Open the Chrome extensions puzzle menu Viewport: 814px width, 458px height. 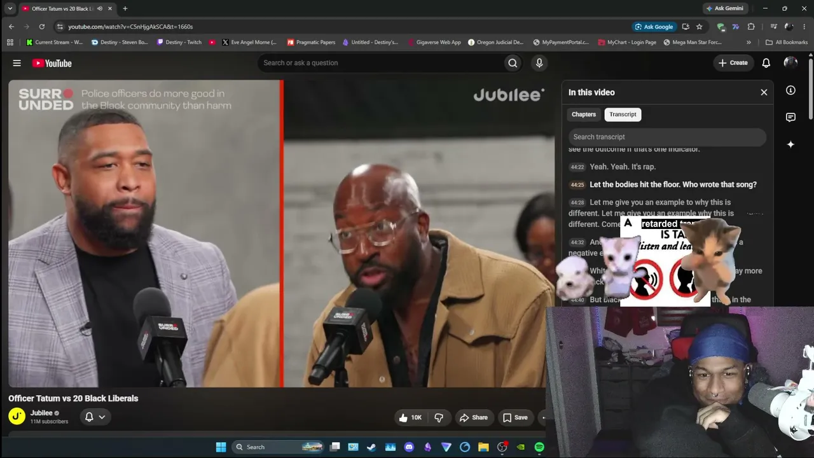click(x=751, y=27)
